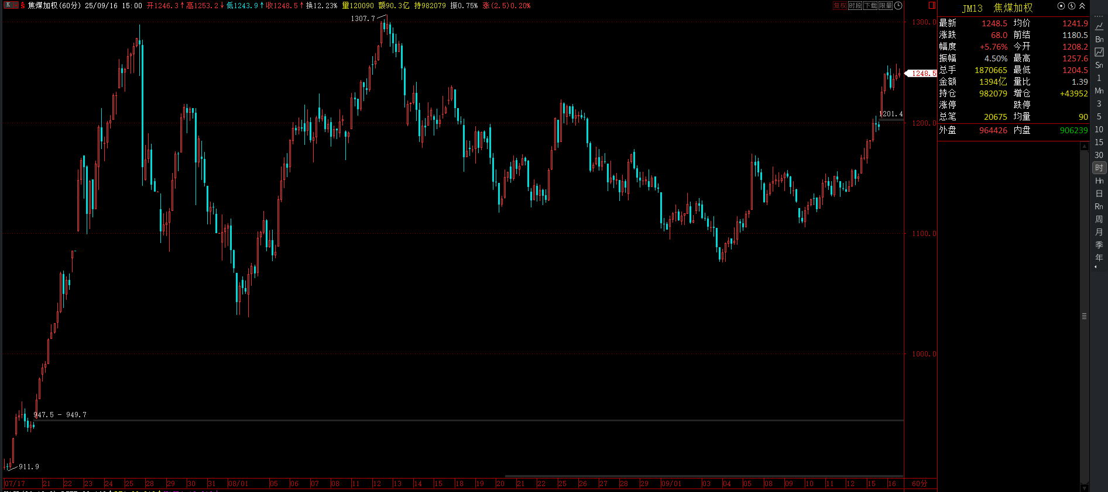Screen dimensions: 1108x492
Task: Click the red S marker beside 焦煤加权
Action: (23, 6)
